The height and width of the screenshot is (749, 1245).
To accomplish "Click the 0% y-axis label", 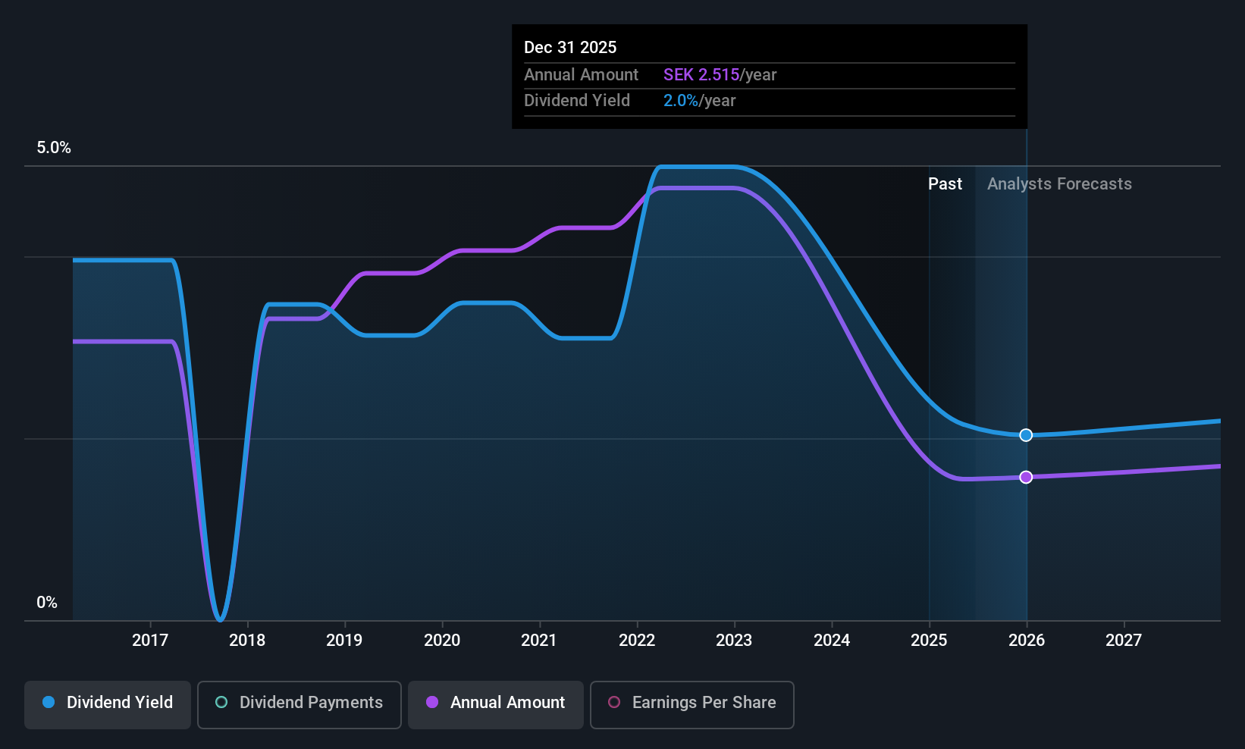I will [47, 603].
